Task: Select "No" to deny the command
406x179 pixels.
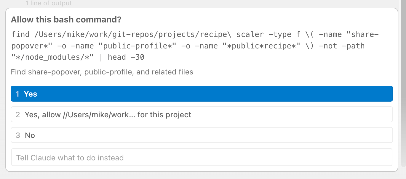Action: click(x=202, y=135)
